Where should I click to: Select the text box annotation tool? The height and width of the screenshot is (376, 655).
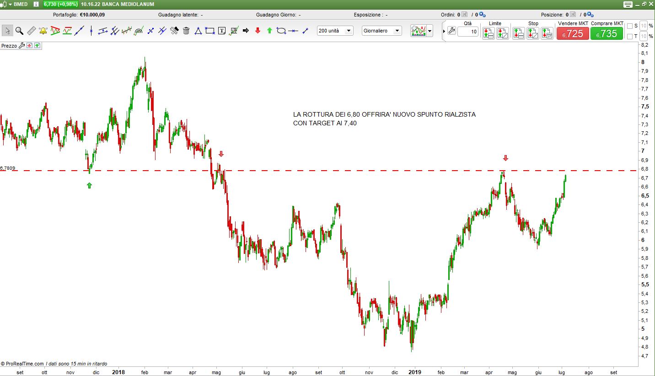[x=222, y=31]
